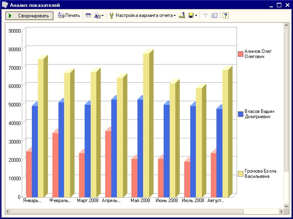The width and height of the screenshot is (293, 219).
Task: Click the Сформировать button
Action: pyautogui.click(x=29, y=16)
